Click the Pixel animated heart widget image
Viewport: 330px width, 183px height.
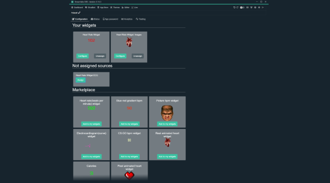coord(130,174)
